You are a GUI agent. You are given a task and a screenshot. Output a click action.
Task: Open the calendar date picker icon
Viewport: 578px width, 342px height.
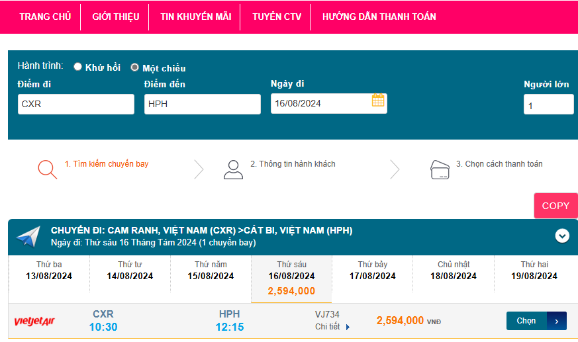pos(378,101)
